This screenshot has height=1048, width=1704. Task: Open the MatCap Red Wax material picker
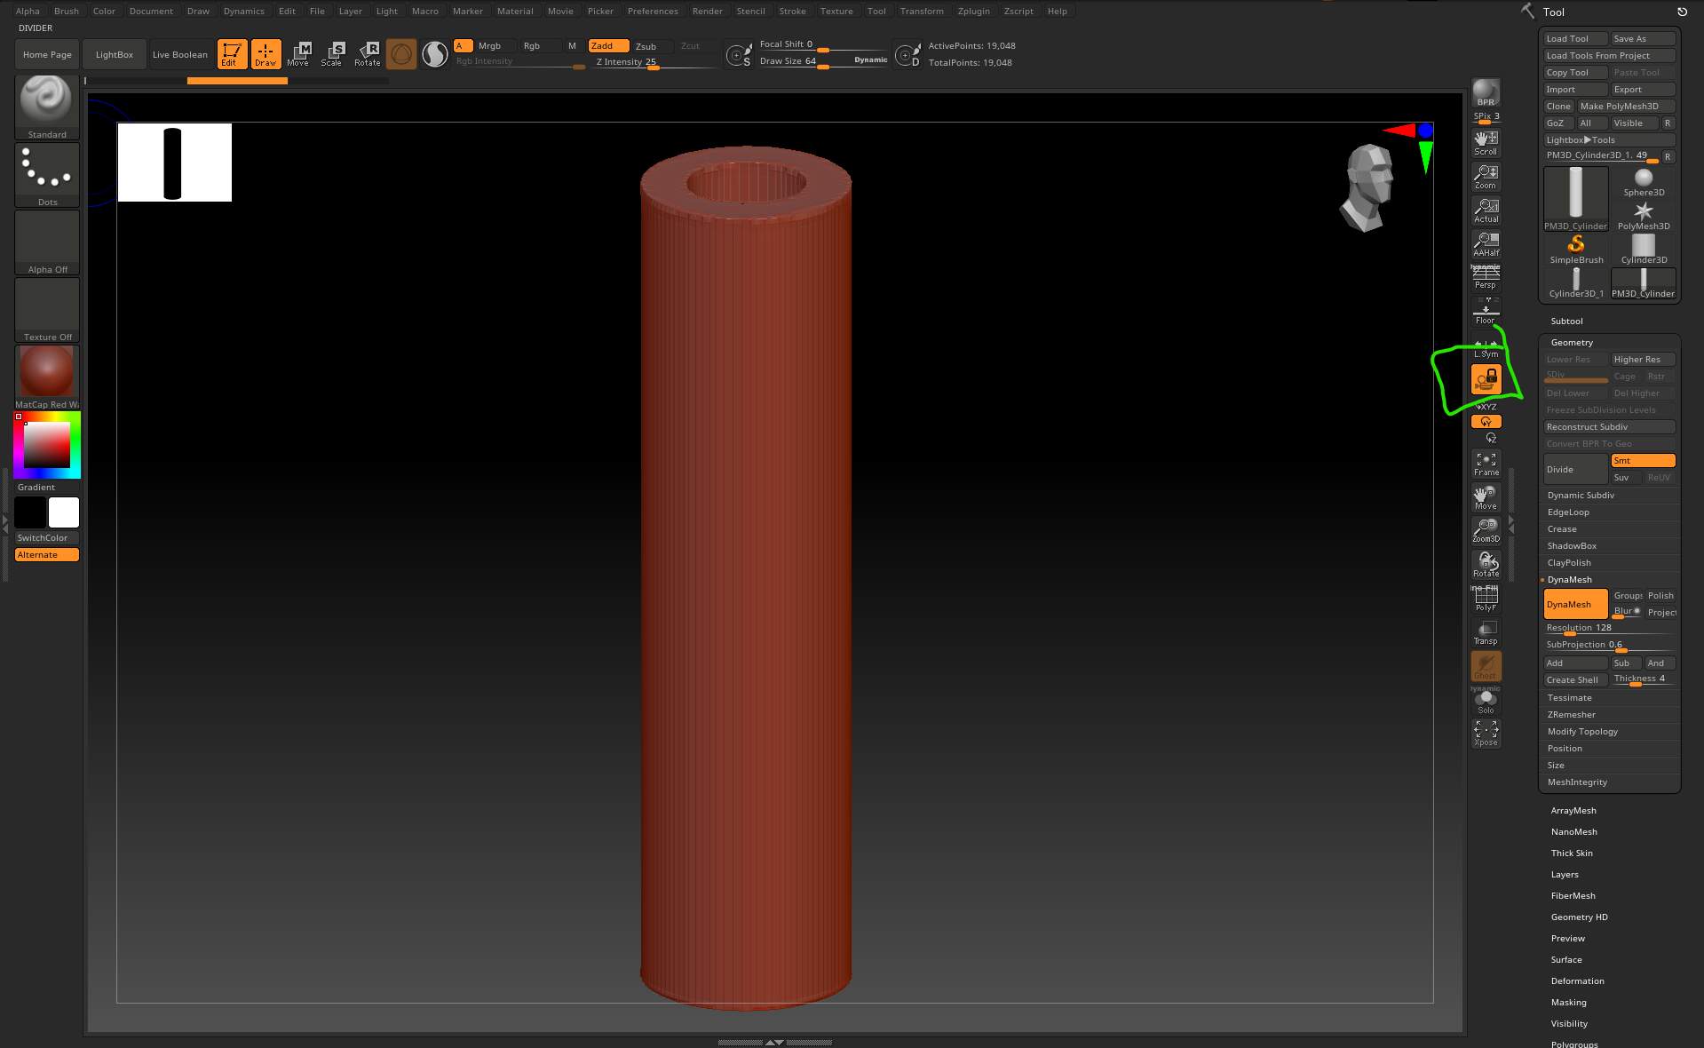coord(47,377)
